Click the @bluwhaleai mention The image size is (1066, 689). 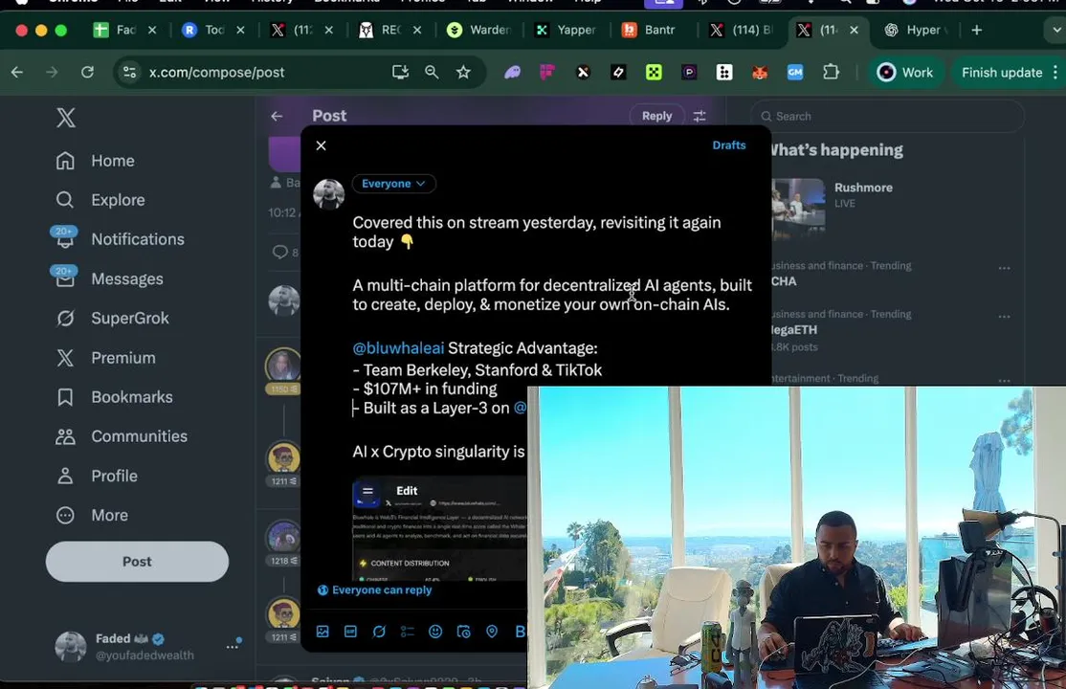pos(398,348)
